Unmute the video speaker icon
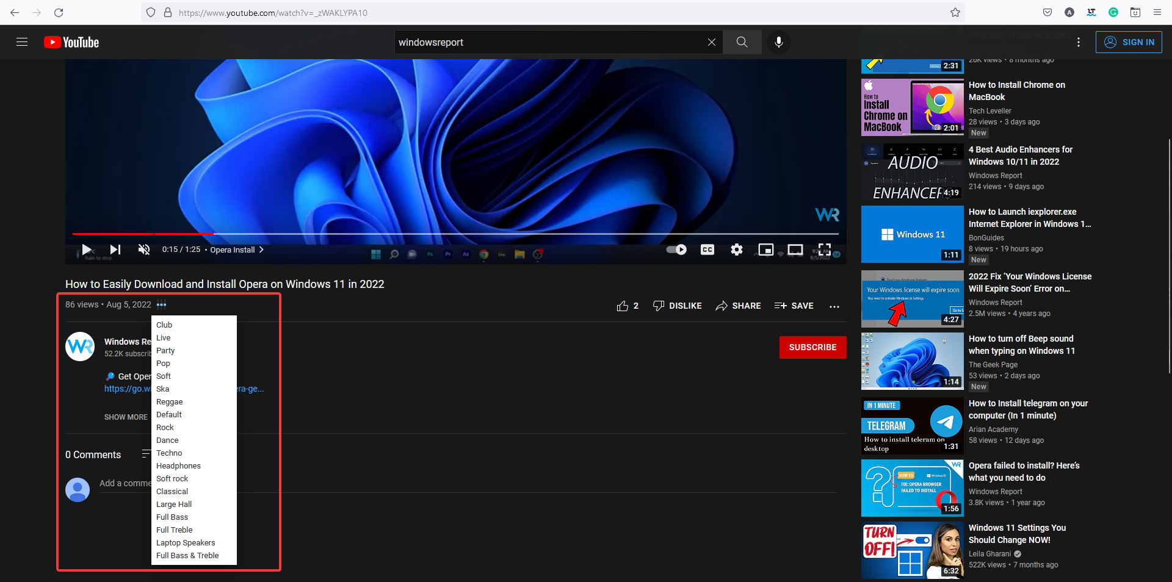1172x582 pixels. (x=144, y=250)
